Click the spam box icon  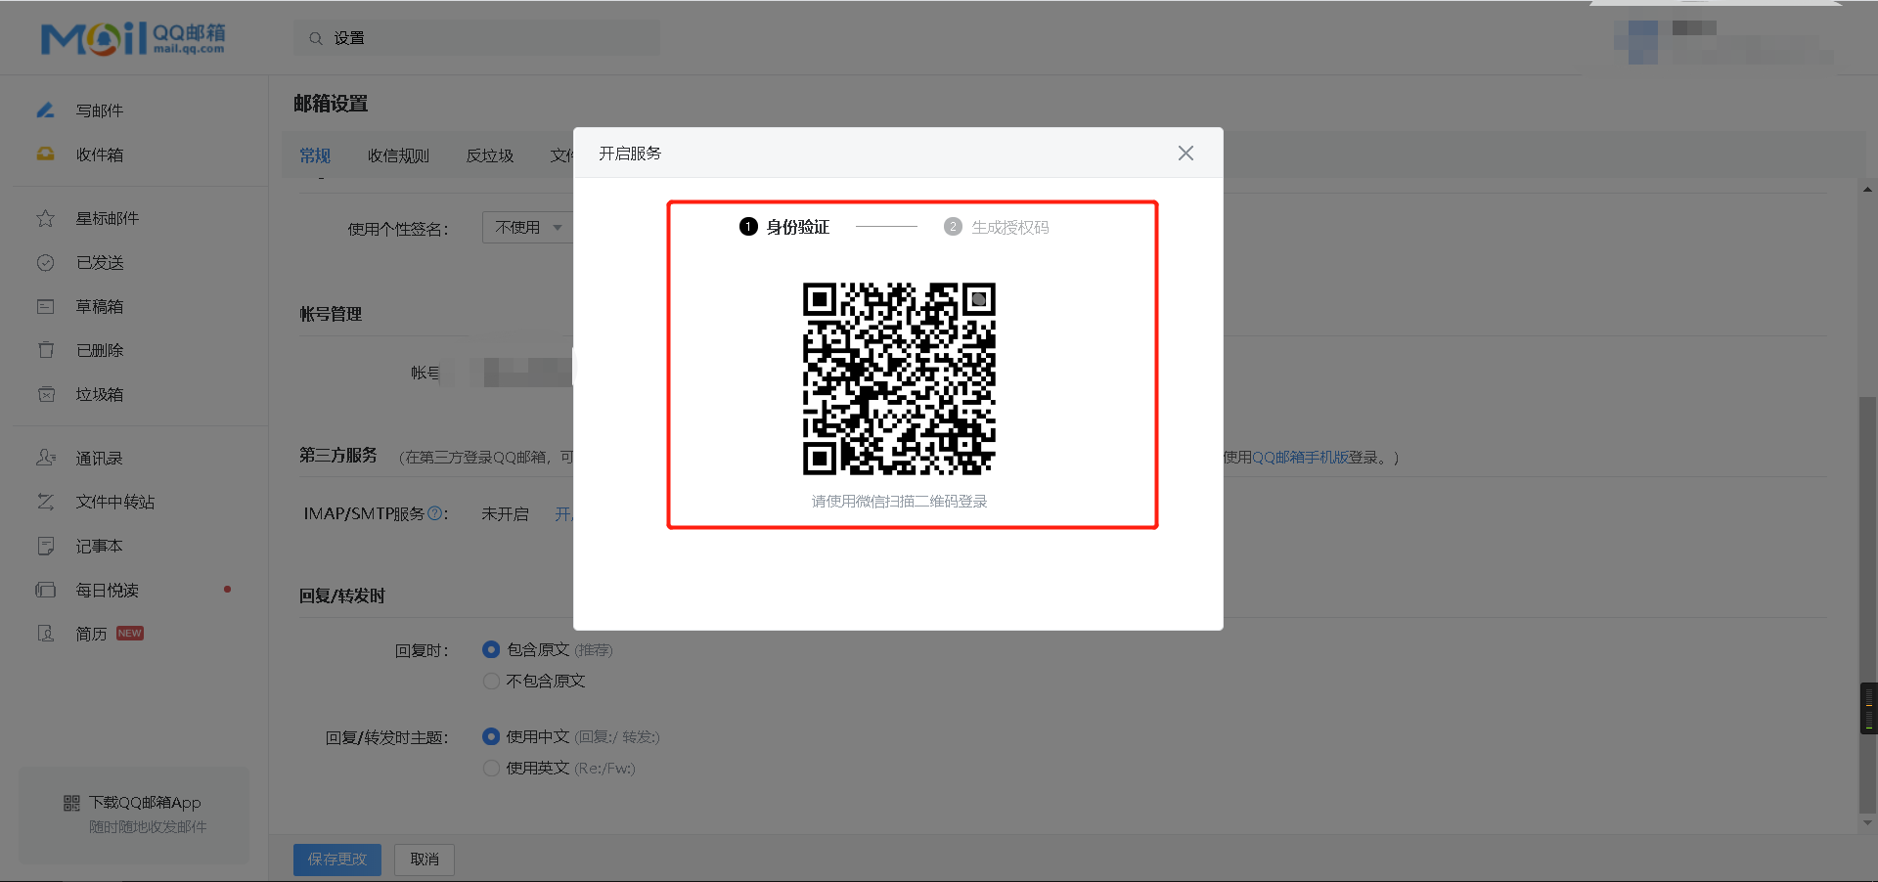pyautogui.click(x=45, y=394)
